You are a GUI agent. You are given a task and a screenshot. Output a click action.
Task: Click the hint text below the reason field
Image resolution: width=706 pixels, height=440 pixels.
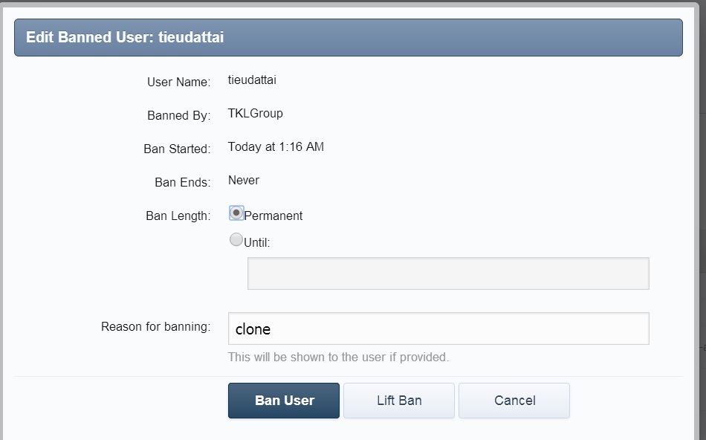pyautogui.click(x=338, y=357)
